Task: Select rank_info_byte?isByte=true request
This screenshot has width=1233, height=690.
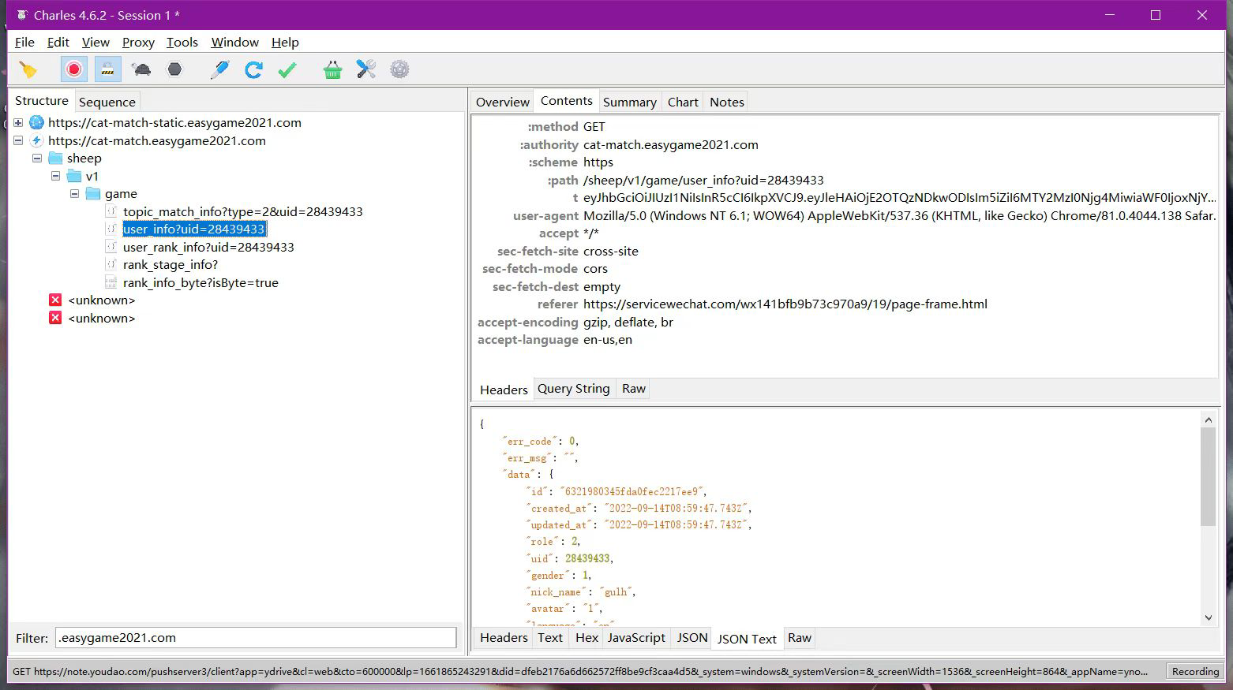Action: pyautogui.click(x=201, y=283)
